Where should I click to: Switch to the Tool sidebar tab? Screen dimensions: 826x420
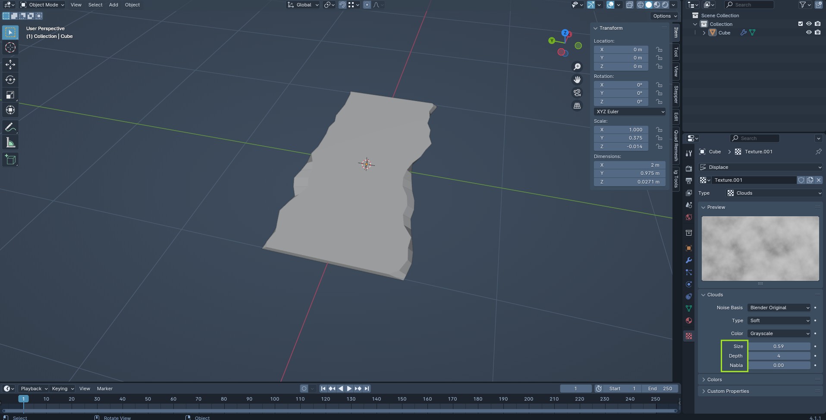676,53
